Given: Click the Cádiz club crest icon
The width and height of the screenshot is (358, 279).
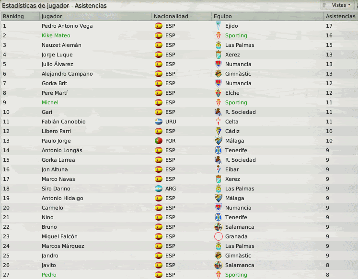Looking at the screenshot, I should coord(218,131).
